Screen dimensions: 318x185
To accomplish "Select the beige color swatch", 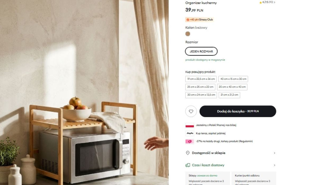I will tap(188, 34).
